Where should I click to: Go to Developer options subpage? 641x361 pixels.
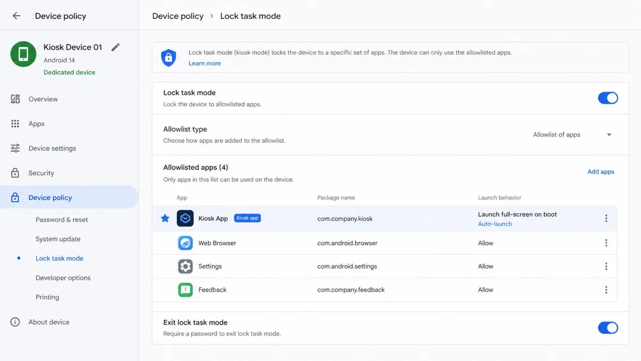click(x=63, y=278)
